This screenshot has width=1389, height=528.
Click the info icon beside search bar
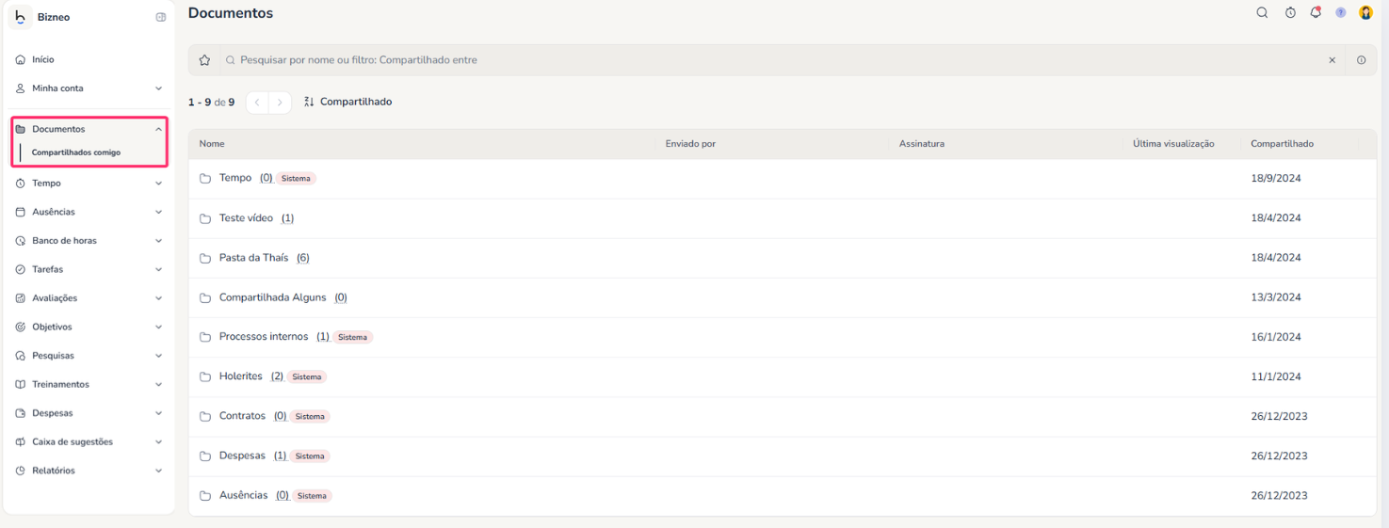pos(1361,60)
